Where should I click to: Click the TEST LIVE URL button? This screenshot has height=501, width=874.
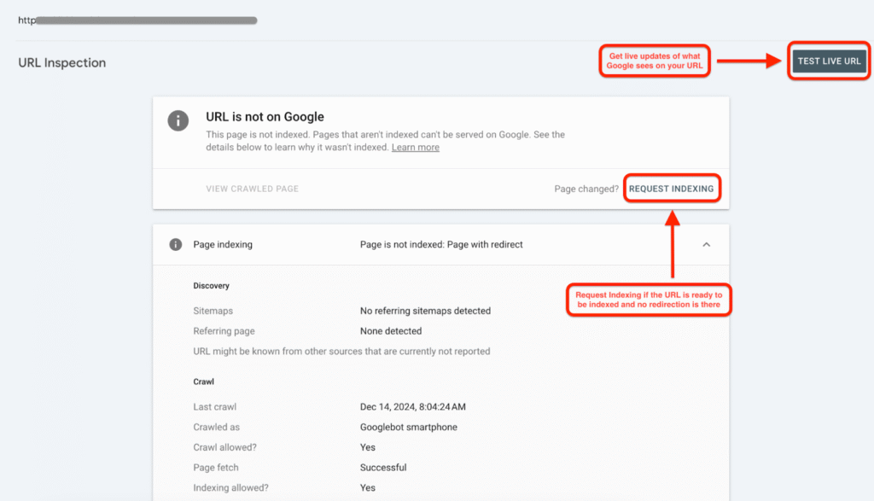click(x=829, y=61)
